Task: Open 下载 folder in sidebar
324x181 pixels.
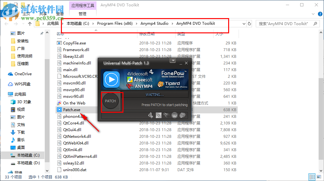Action: [21, 132]
